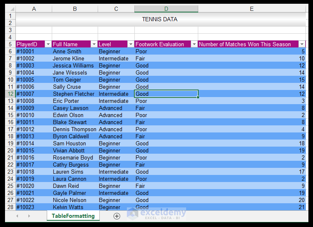The width and height of the screenshot is (313, 227).
Task: Select the Gayle Palmer cell
Action: coord(75,193)
